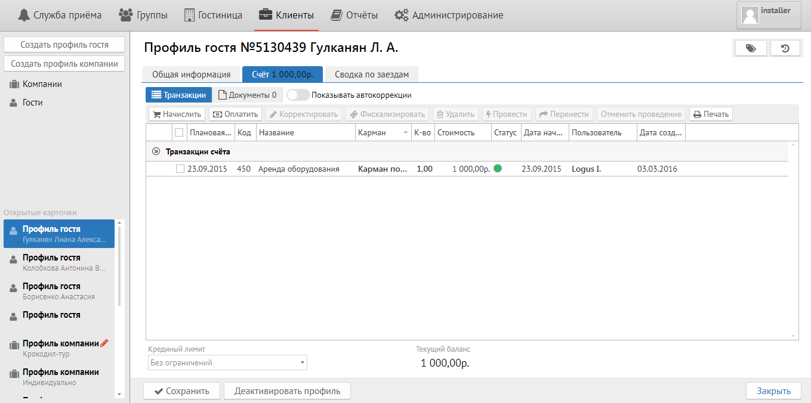Collapse the Транзакции счёта group
Viewport: 811px width, 403px height.
pos(156,151)
